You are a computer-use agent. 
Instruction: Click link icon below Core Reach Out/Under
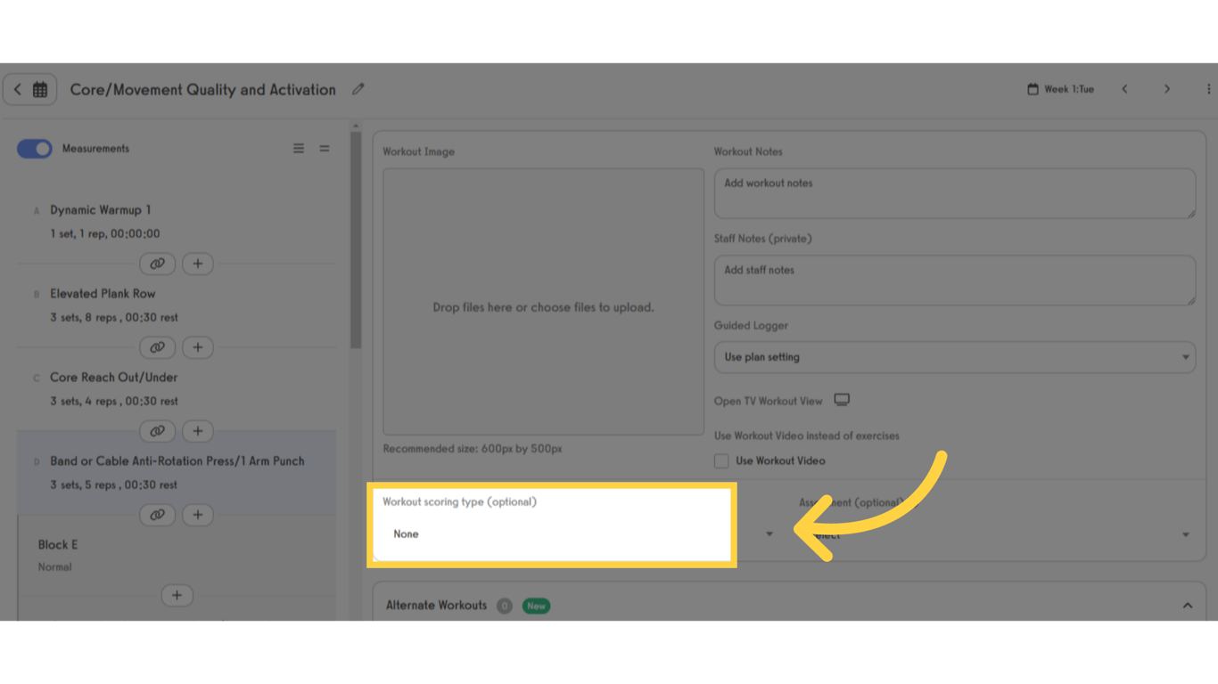157,431
